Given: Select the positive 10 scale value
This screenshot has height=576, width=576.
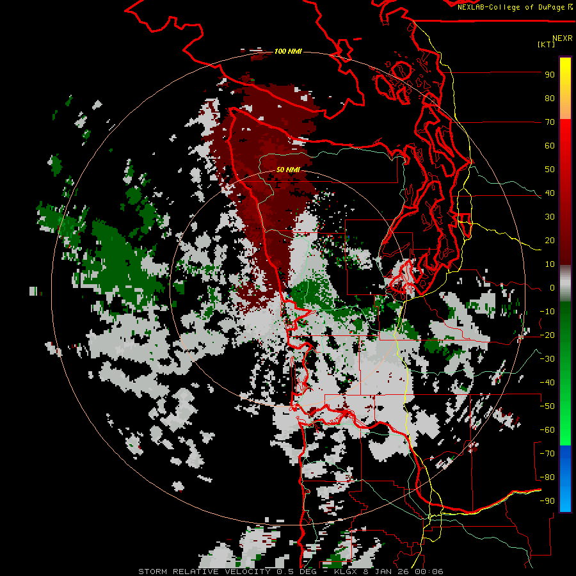Looking at the screenshot, I should point(550,264).
